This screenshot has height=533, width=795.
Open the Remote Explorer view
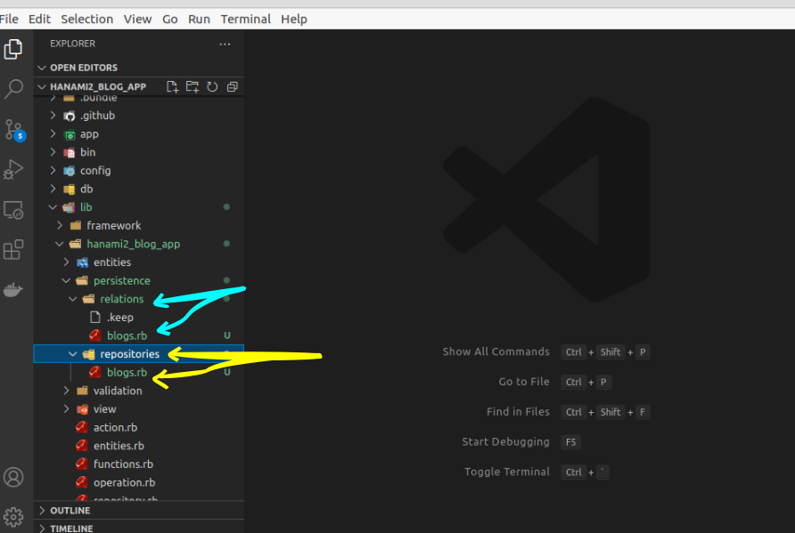click(14, 210)
